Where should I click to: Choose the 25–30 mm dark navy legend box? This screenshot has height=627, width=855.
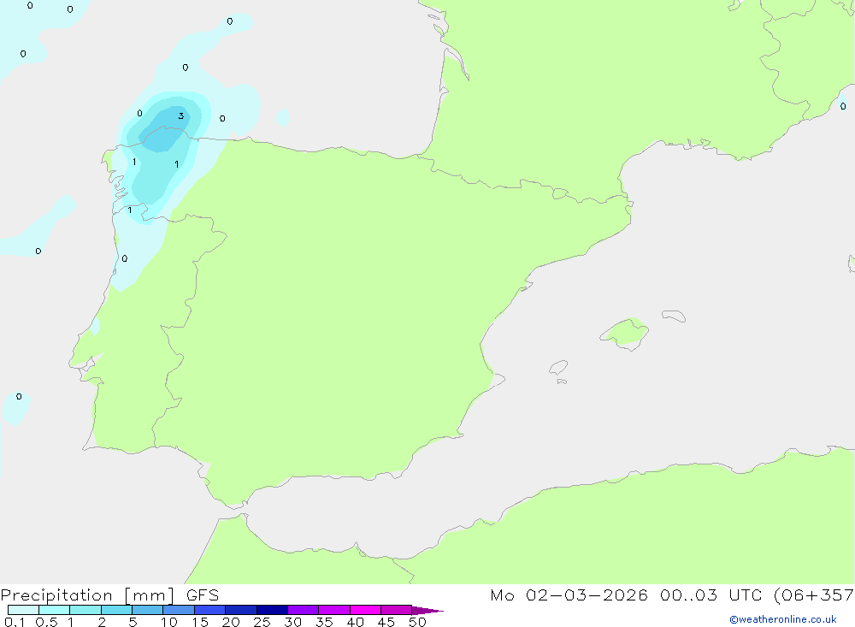click(272, 610)
